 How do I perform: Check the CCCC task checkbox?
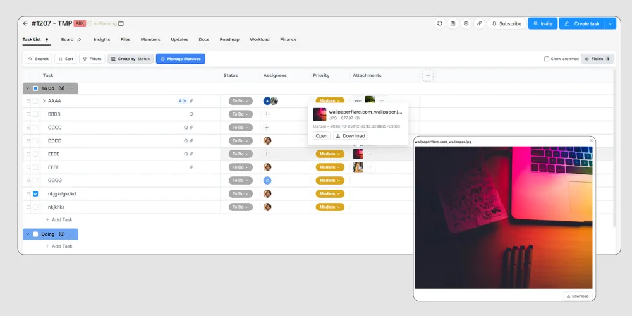(35, 128)
